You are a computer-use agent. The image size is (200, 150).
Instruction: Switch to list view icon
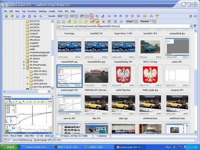121,22
